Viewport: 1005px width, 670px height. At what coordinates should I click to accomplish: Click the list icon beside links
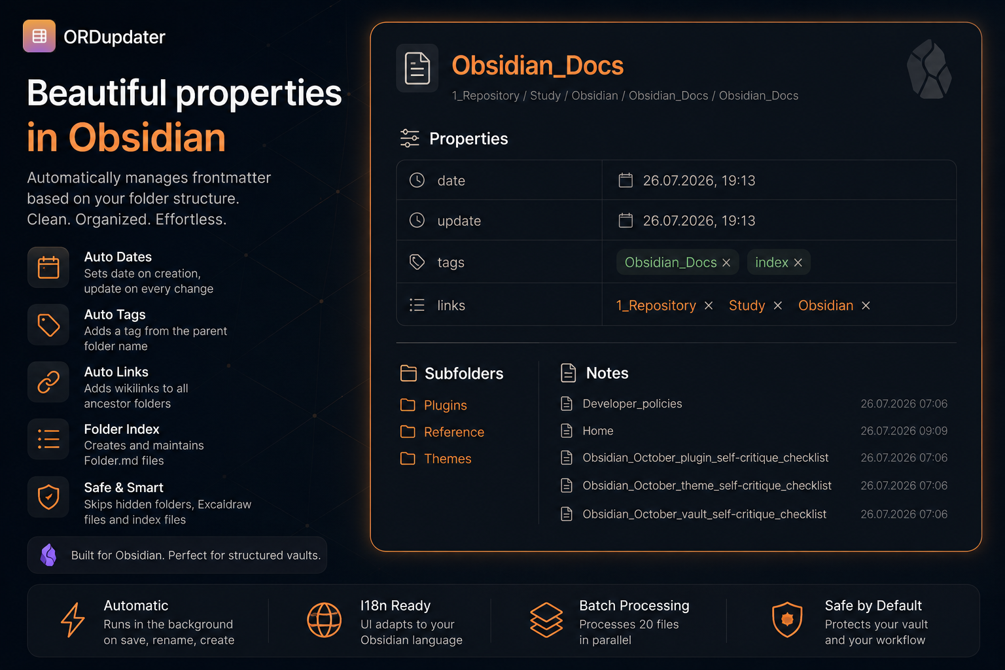coord(417,305)
